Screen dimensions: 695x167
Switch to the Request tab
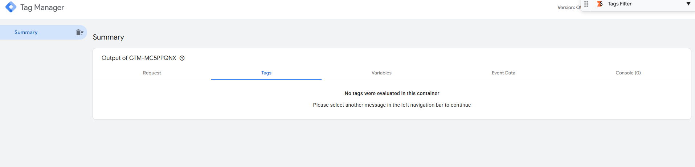pos(152,73)
